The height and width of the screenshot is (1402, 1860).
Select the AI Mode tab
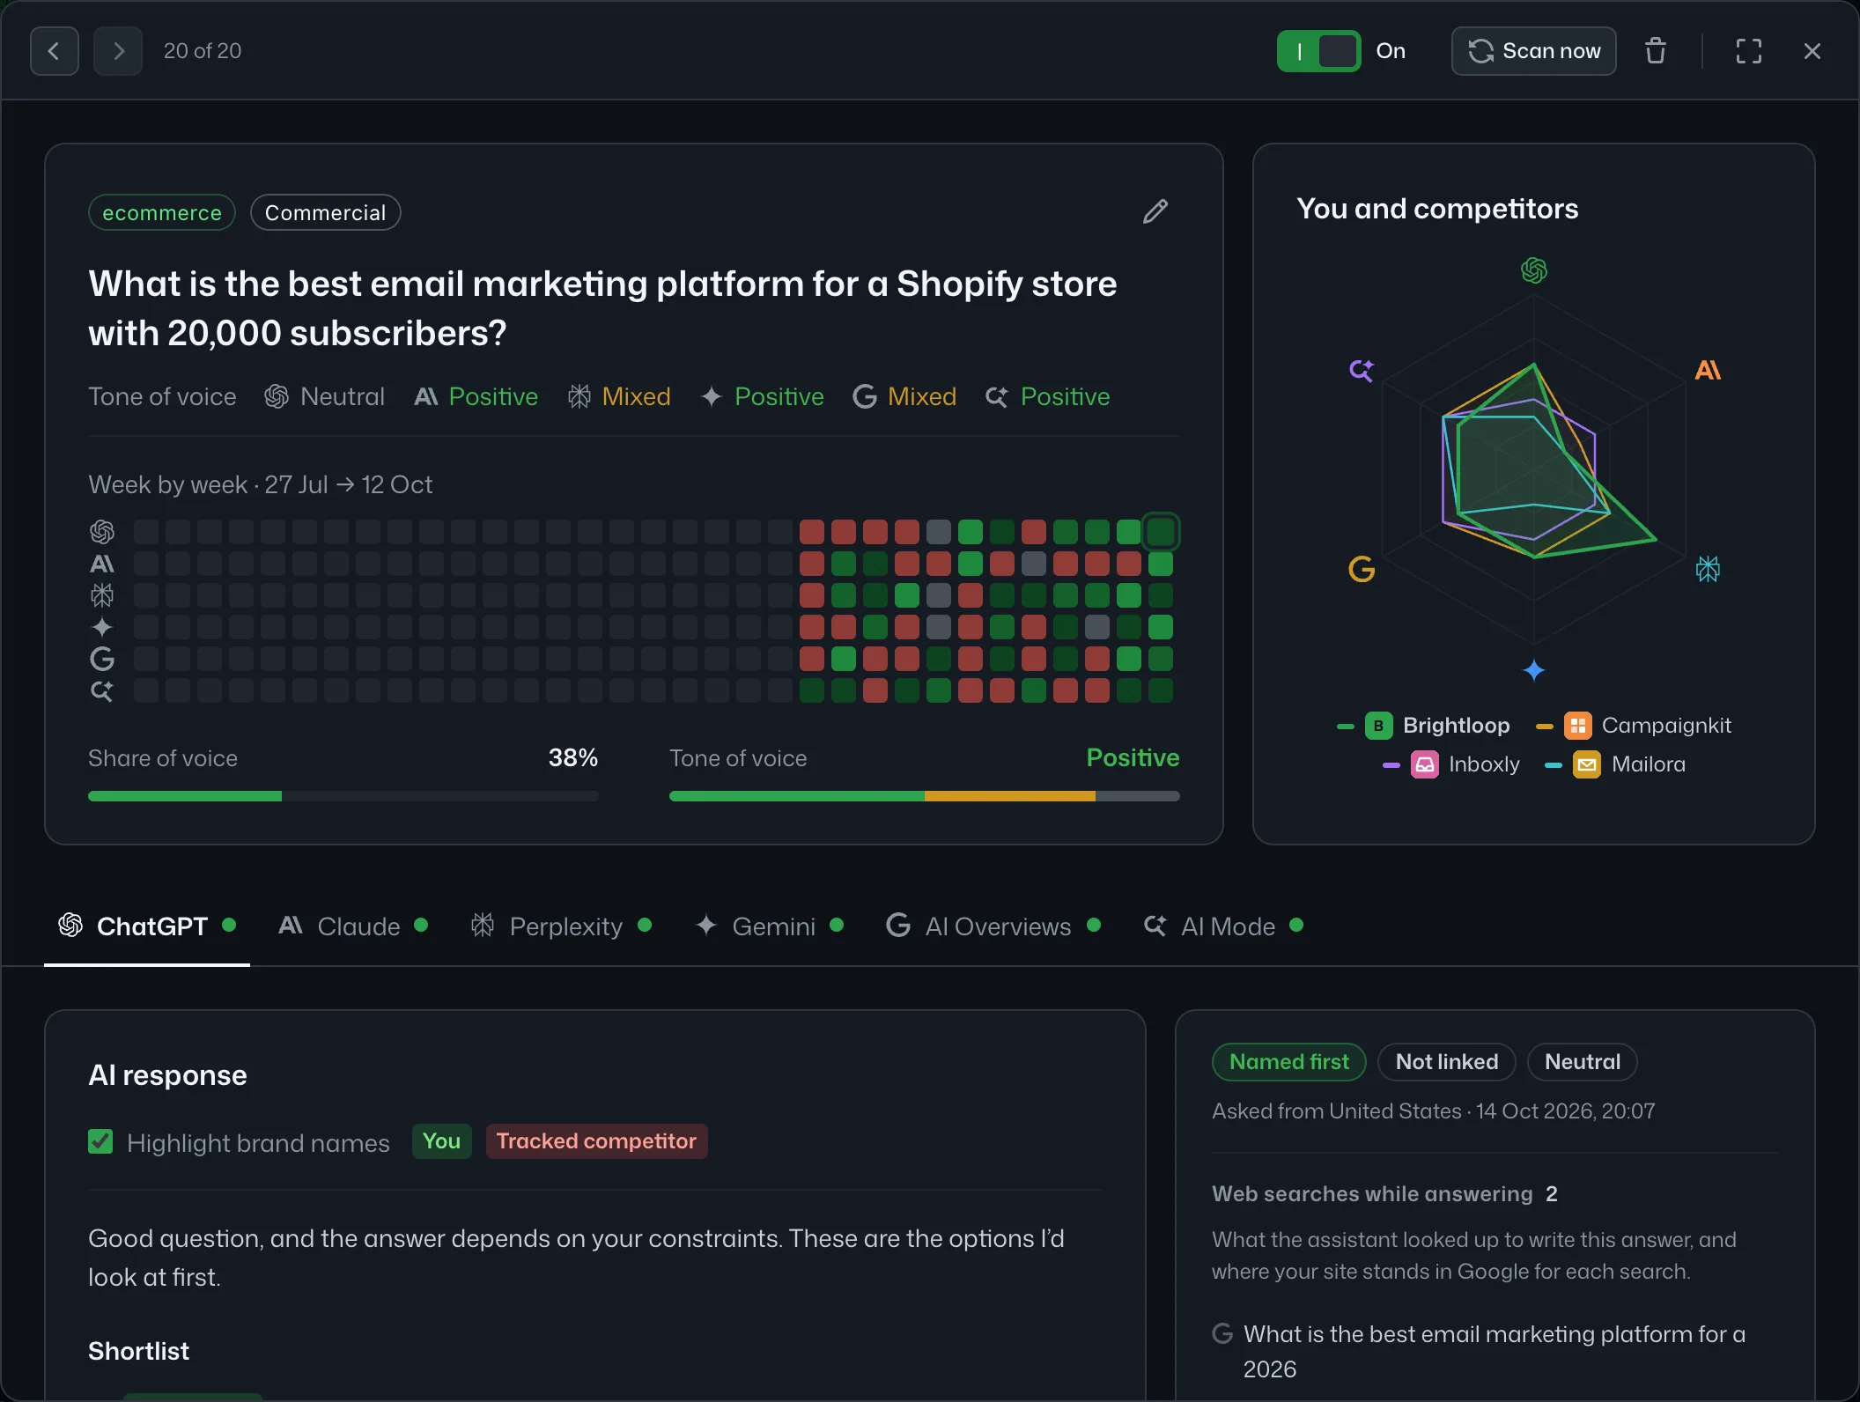tap(1224, 926)
